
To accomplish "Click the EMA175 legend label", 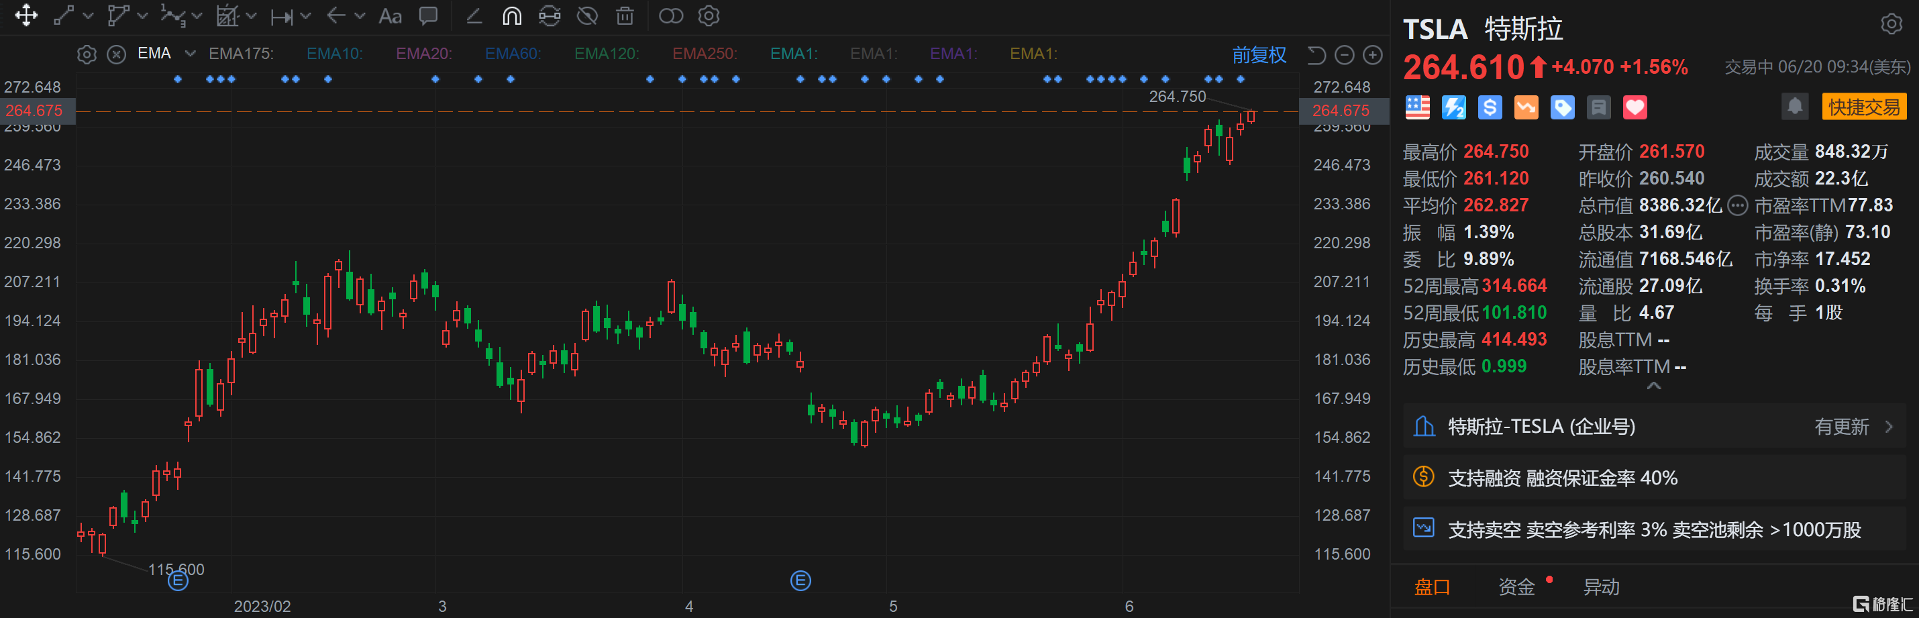I will pyautogui.click(x=241, y=54).
